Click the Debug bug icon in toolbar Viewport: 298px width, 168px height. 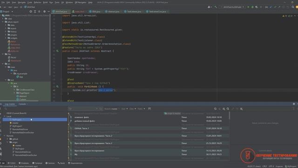pos(252,7)
